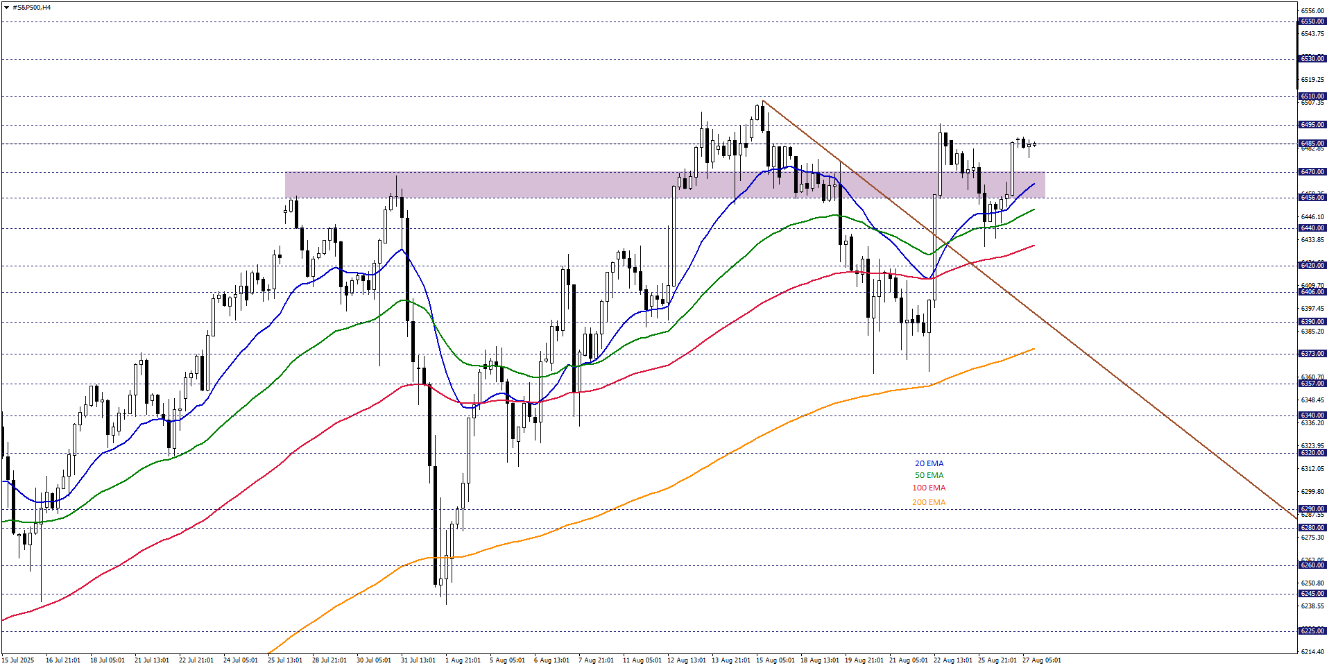Click the 22 Aug 13:01 time label
The image size is (1329, 668).
(952, 660)
